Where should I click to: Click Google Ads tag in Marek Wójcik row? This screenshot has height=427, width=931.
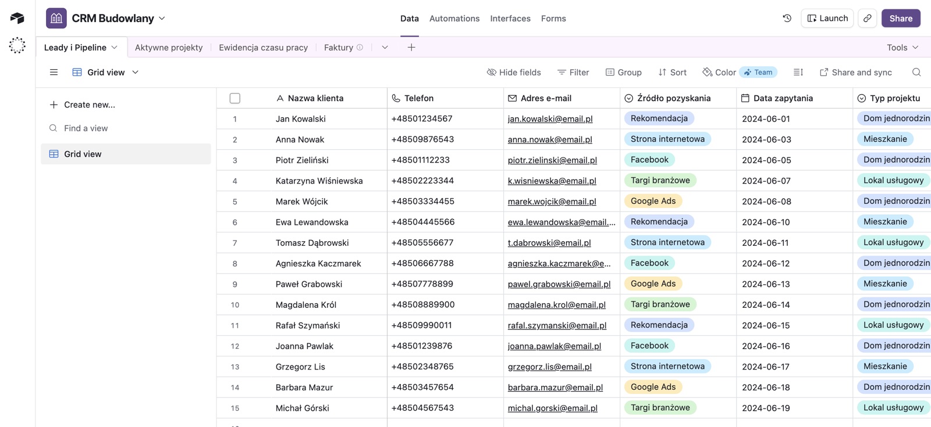click(x=653, y=201)
